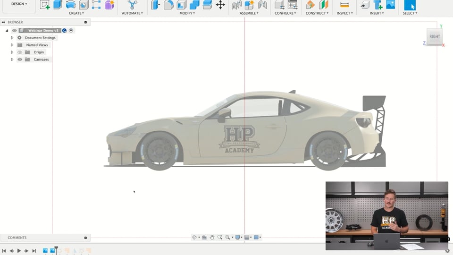Toggle visibility of the Canvases folder

[x=20, y=59]
